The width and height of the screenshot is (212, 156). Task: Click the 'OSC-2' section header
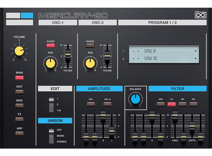point(98,22)
